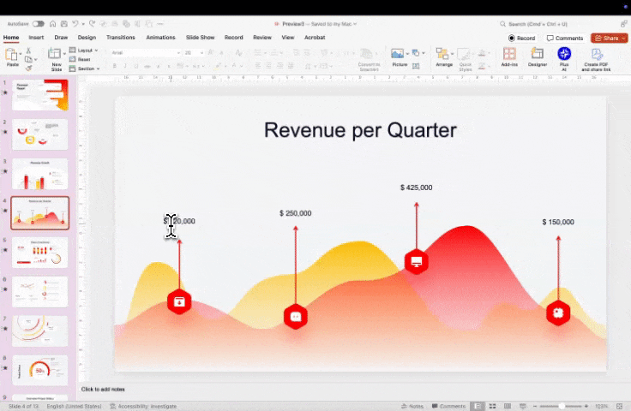Image resolution: width=631 pixels, height=411 pixels.
Task: Toggle the AutoSave switch
Action: 38,24
